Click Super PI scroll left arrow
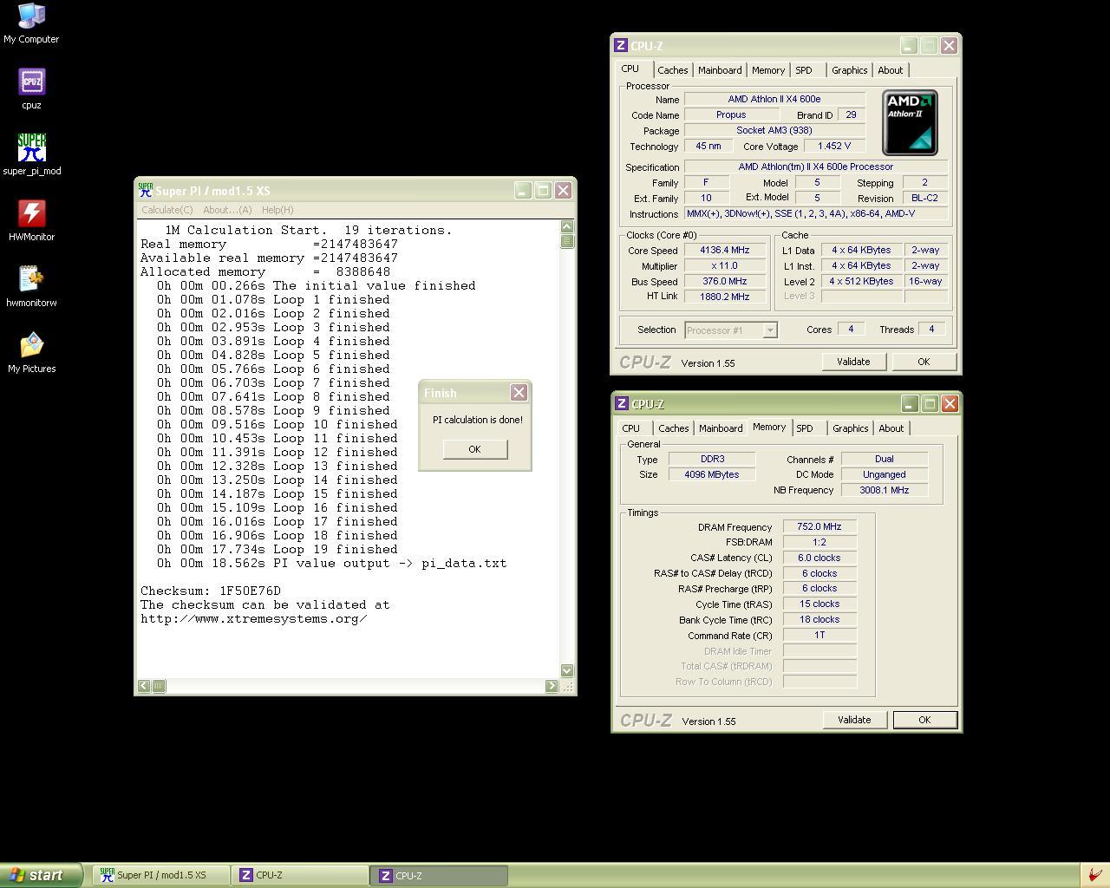The height and width of the screenshot is (888, 1110). [144, 686]
